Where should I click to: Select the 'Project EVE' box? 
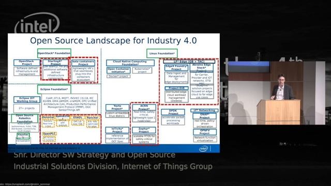pyautogui.click(x=176, y=88)
